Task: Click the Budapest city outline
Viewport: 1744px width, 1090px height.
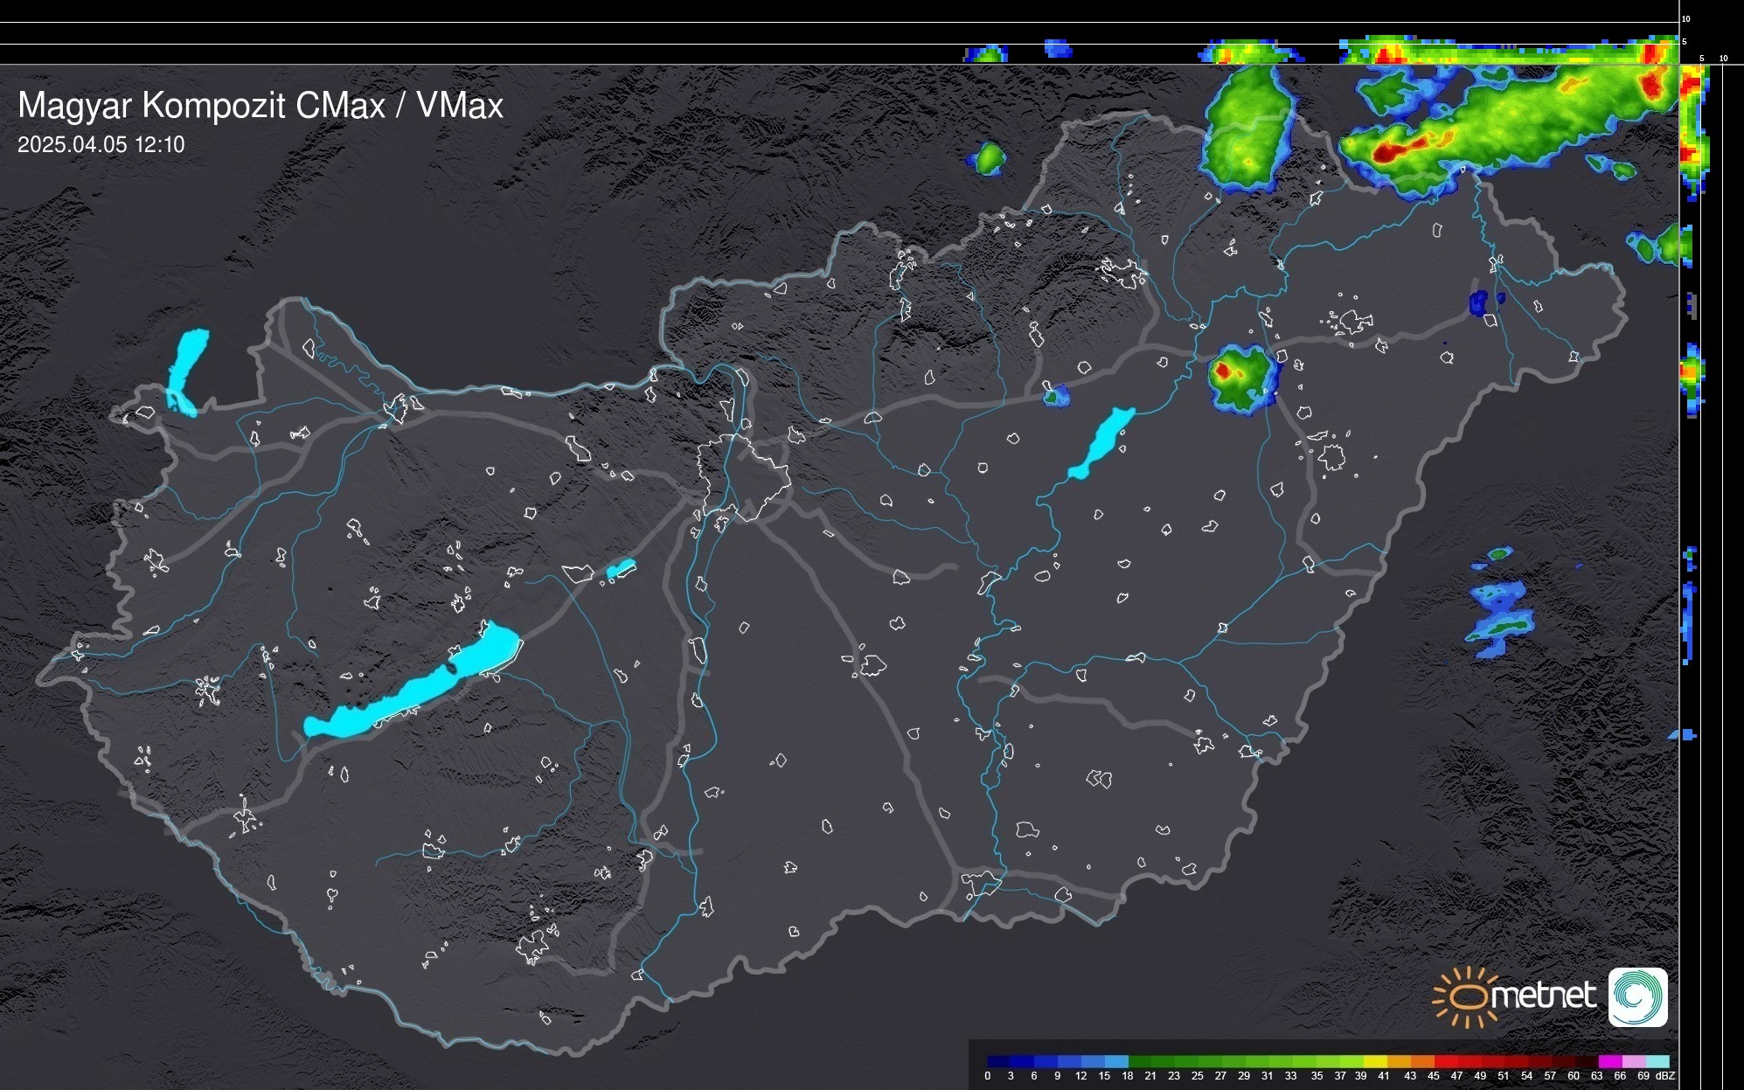Action: [743, 476]
